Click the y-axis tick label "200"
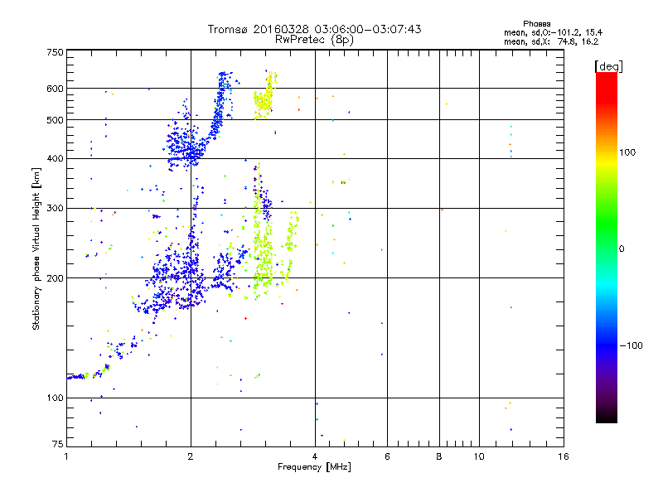663x497 pixels. point(55,278)
